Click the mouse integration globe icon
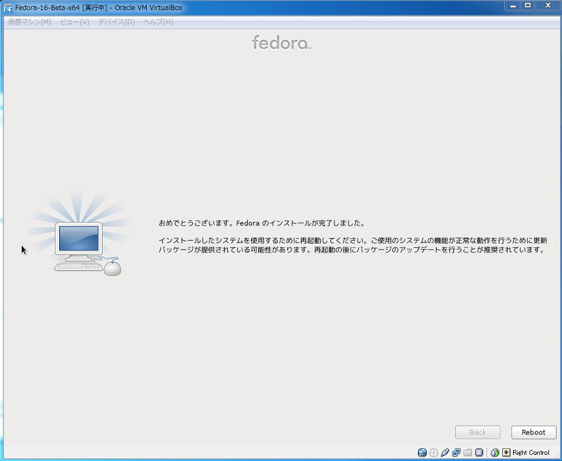The image size is (562, 461). (x=495, y=452)
